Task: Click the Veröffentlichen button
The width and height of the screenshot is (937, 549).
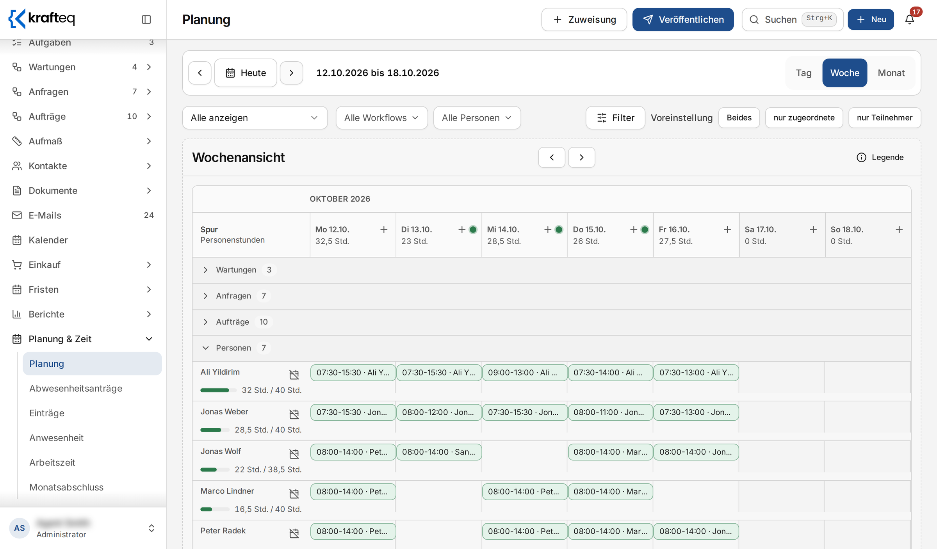Action: point(683,20)
